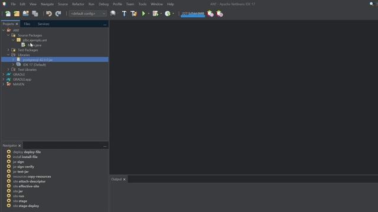The height and width of the screenshot is (212, 378).
Task: Open the Window menu
Action: click(157, 4)
